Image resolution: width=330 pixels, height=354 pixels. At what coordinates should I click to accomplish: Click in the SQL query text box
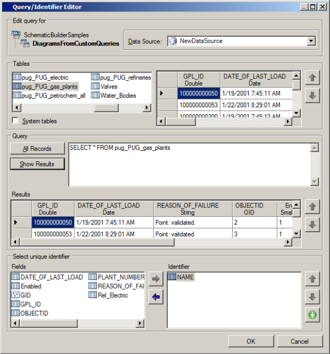(x=190, y=164)
